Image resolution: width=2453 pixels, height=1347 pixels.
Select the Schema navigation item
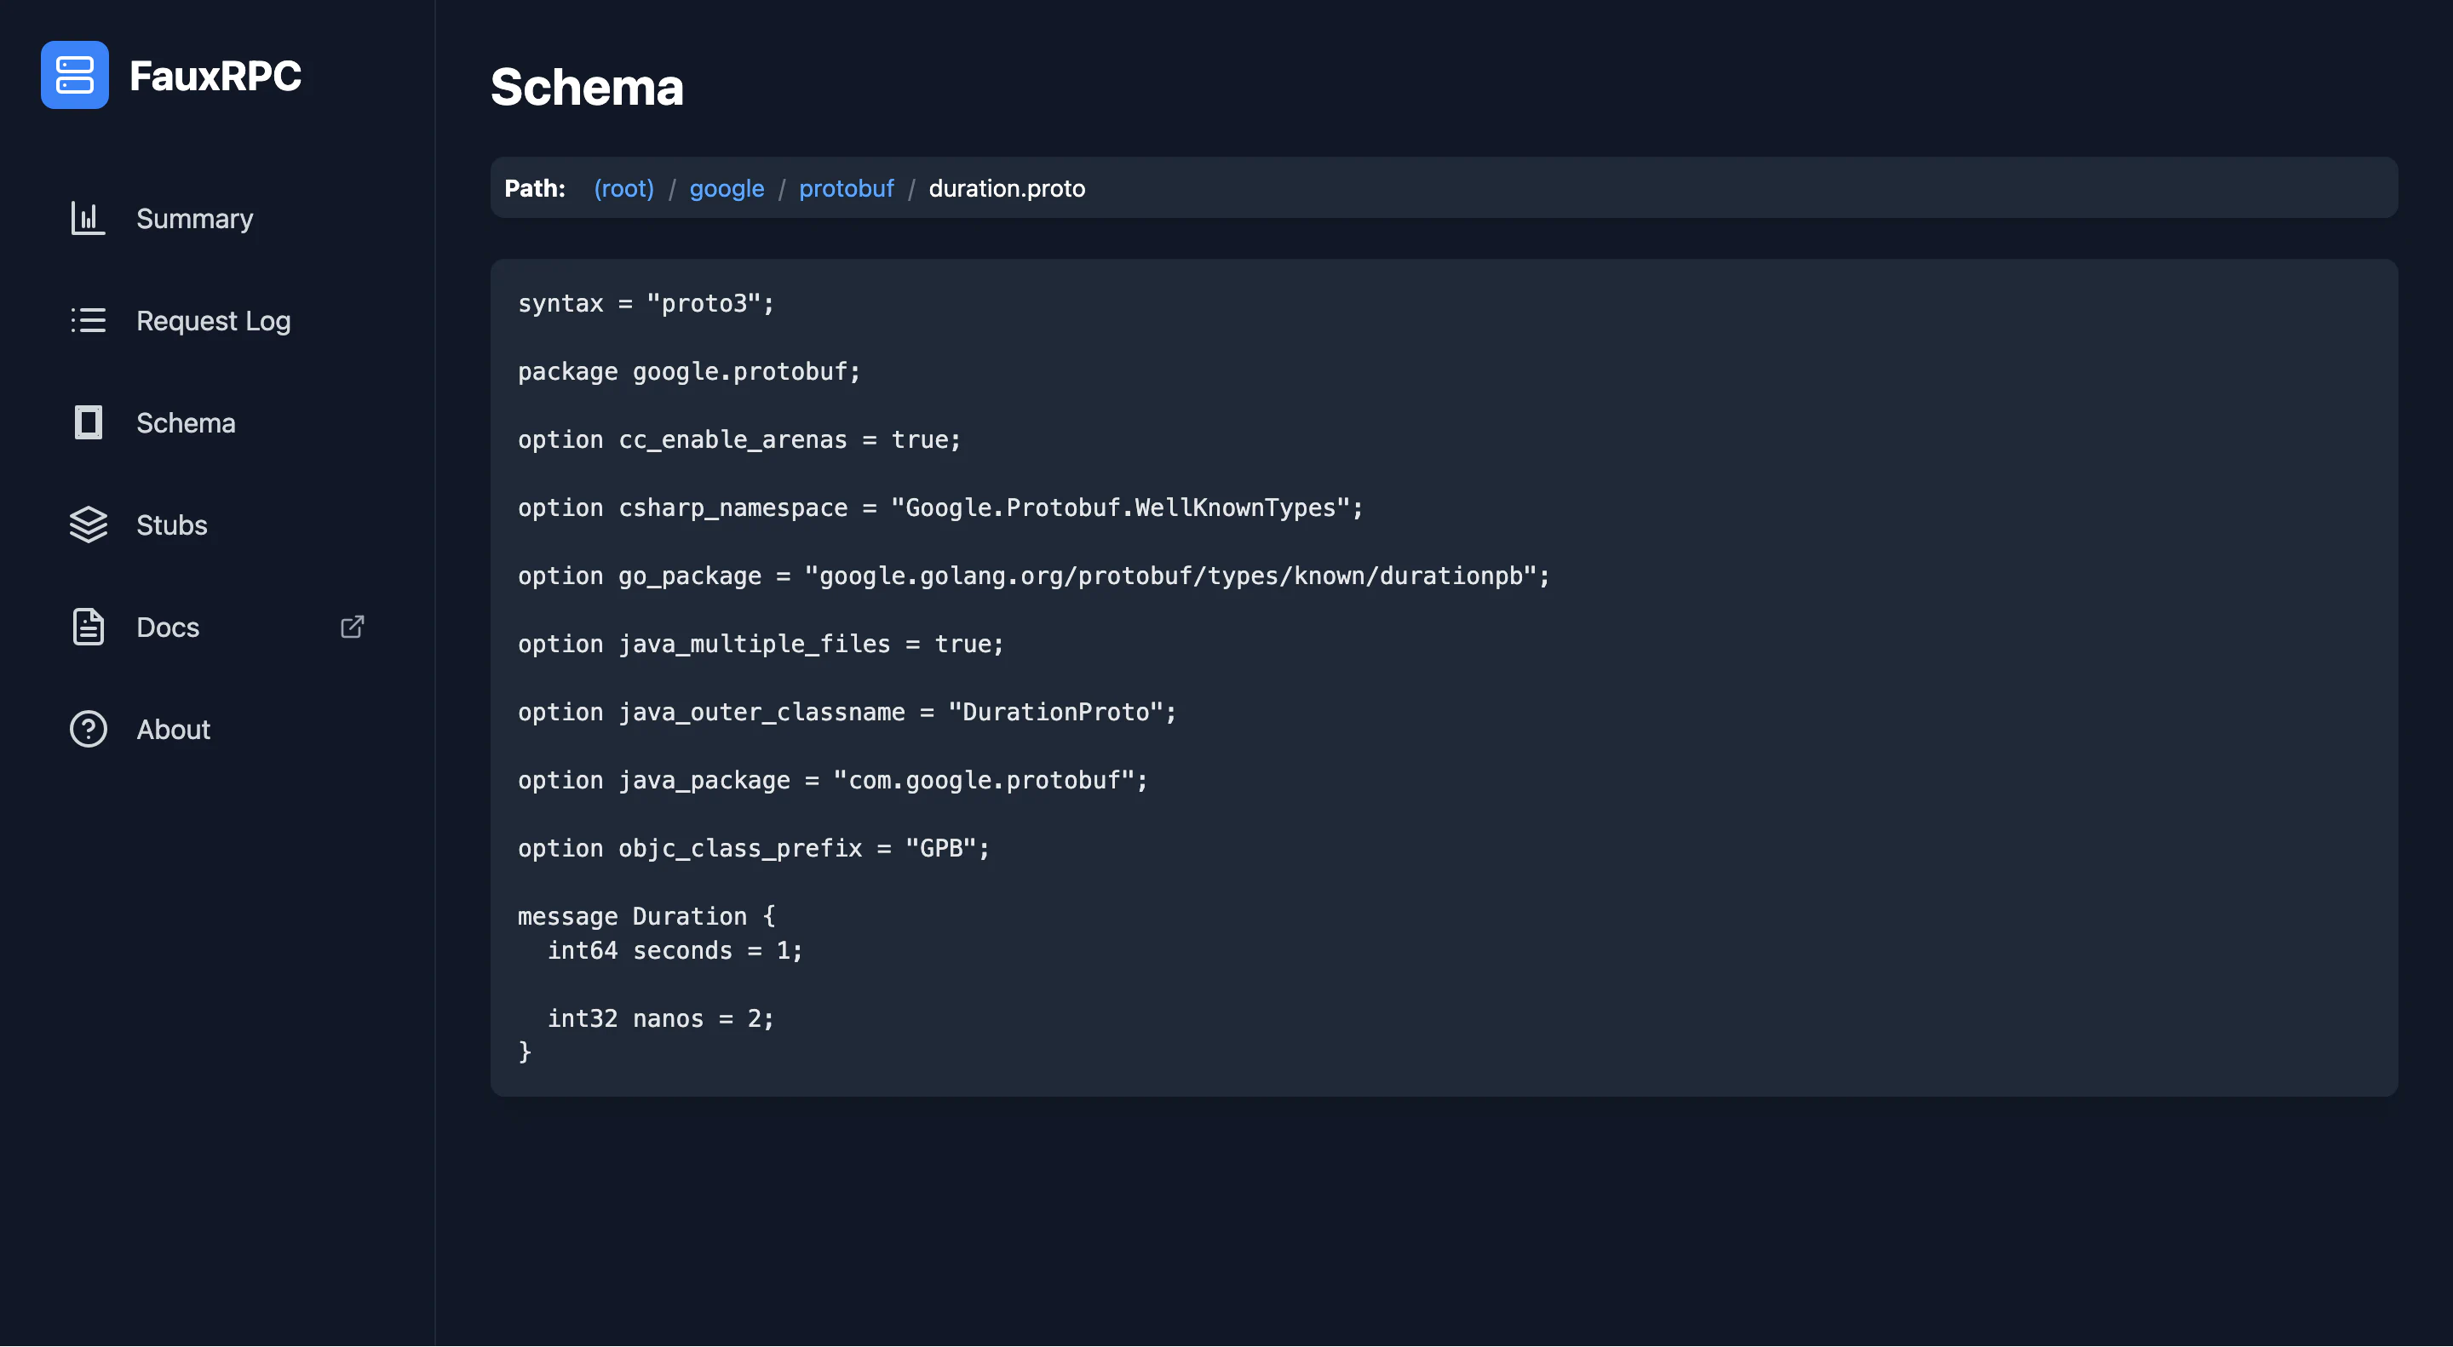point(186,422)
